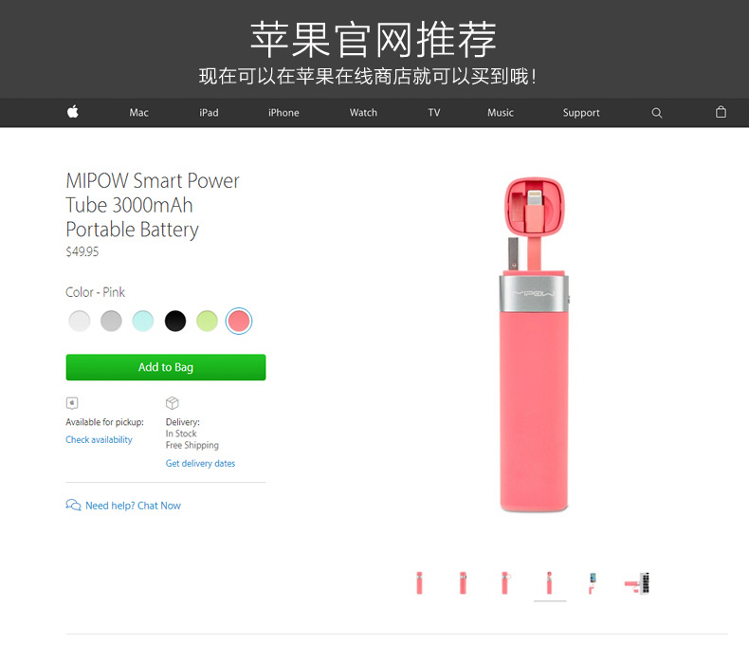
Task: Choose the light blue color option
Action: tap(143, 321)
